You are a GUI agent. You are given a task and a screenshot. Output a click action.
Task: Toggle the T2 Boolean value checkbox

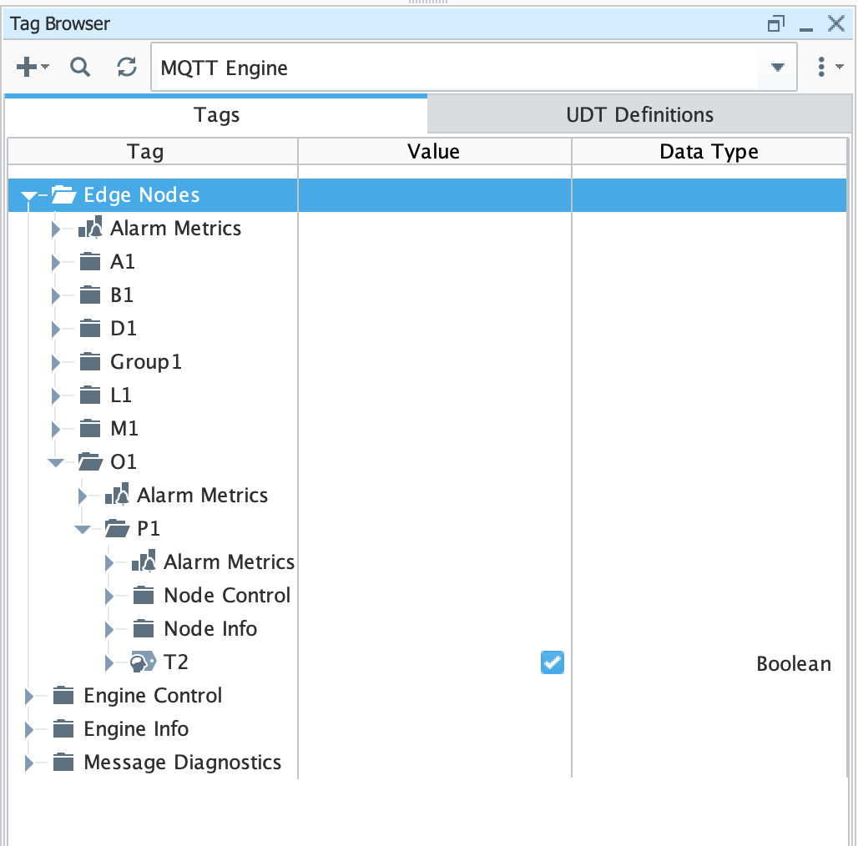coord(552,662)
